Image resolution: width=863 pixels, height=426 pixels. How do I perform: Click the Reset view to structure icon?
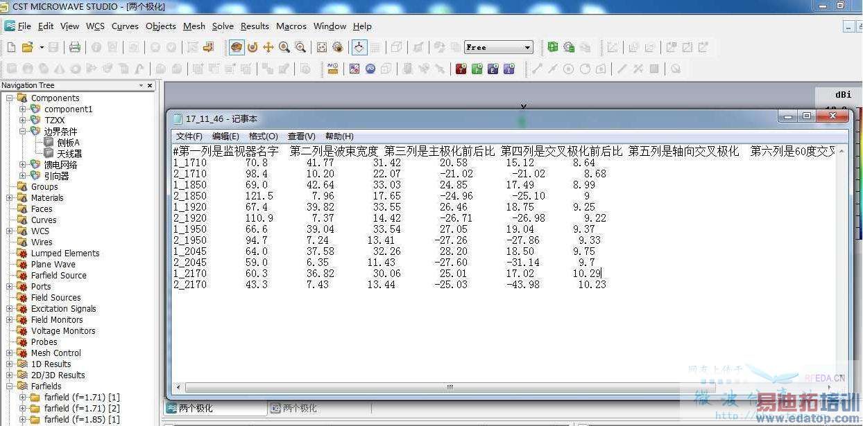(x=322, y=47)
